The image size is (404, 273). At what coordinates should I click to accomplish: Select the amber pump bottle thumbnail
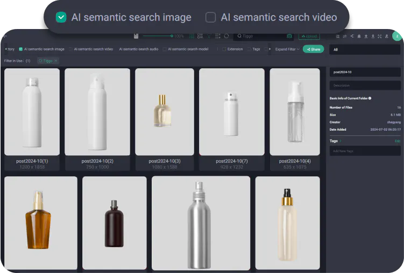[41, 222]
